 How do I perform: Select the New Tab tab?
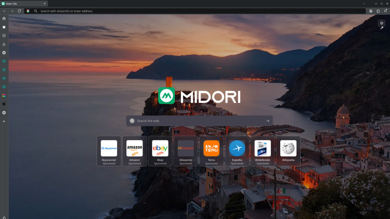[x=24, y=3]
